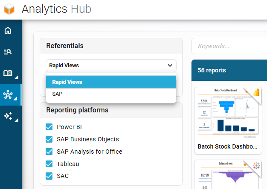Collapse the Rapid Views referential dropdown

click(x=111, y=66)
